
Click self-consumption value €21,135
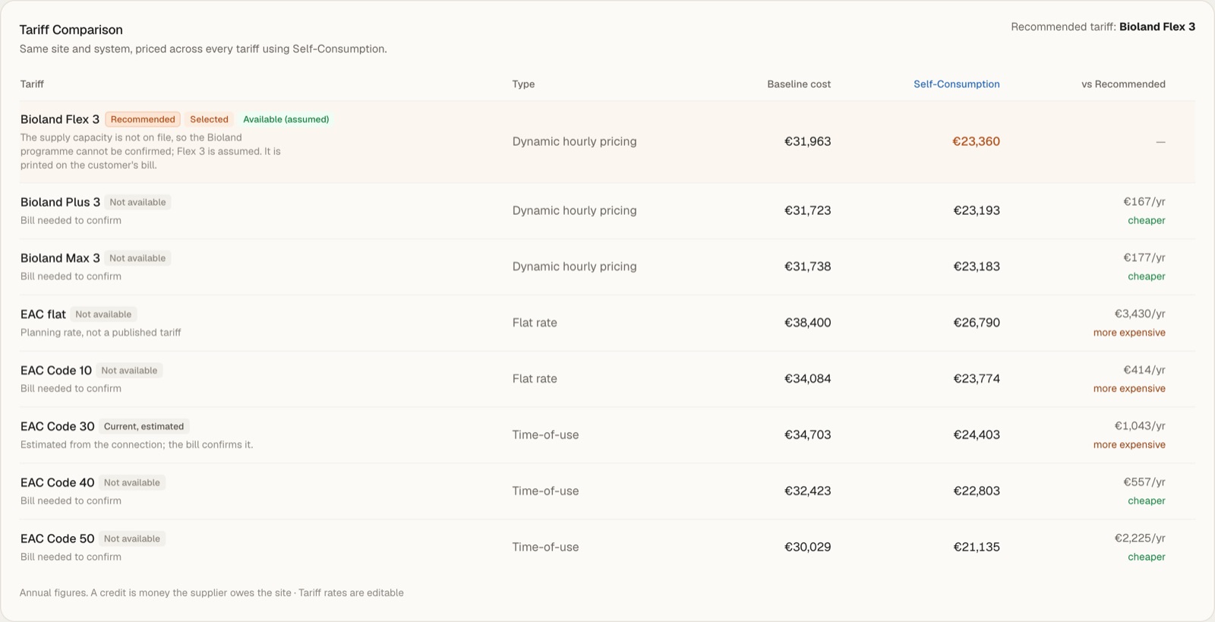point(976,548)
